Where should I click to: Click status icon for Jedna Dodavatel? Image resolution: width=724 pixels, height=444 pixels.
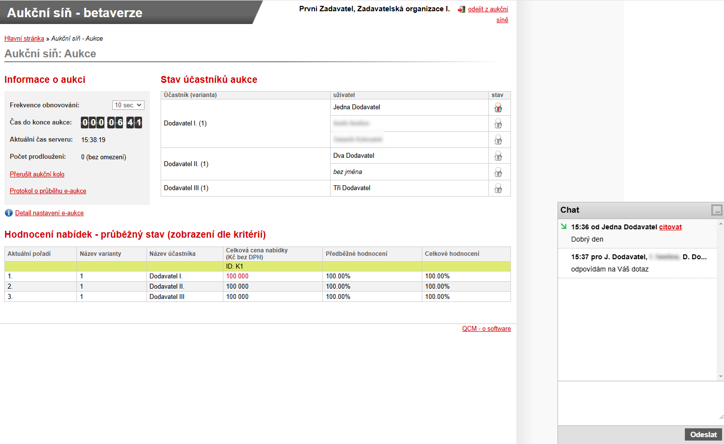click(498, 107)
